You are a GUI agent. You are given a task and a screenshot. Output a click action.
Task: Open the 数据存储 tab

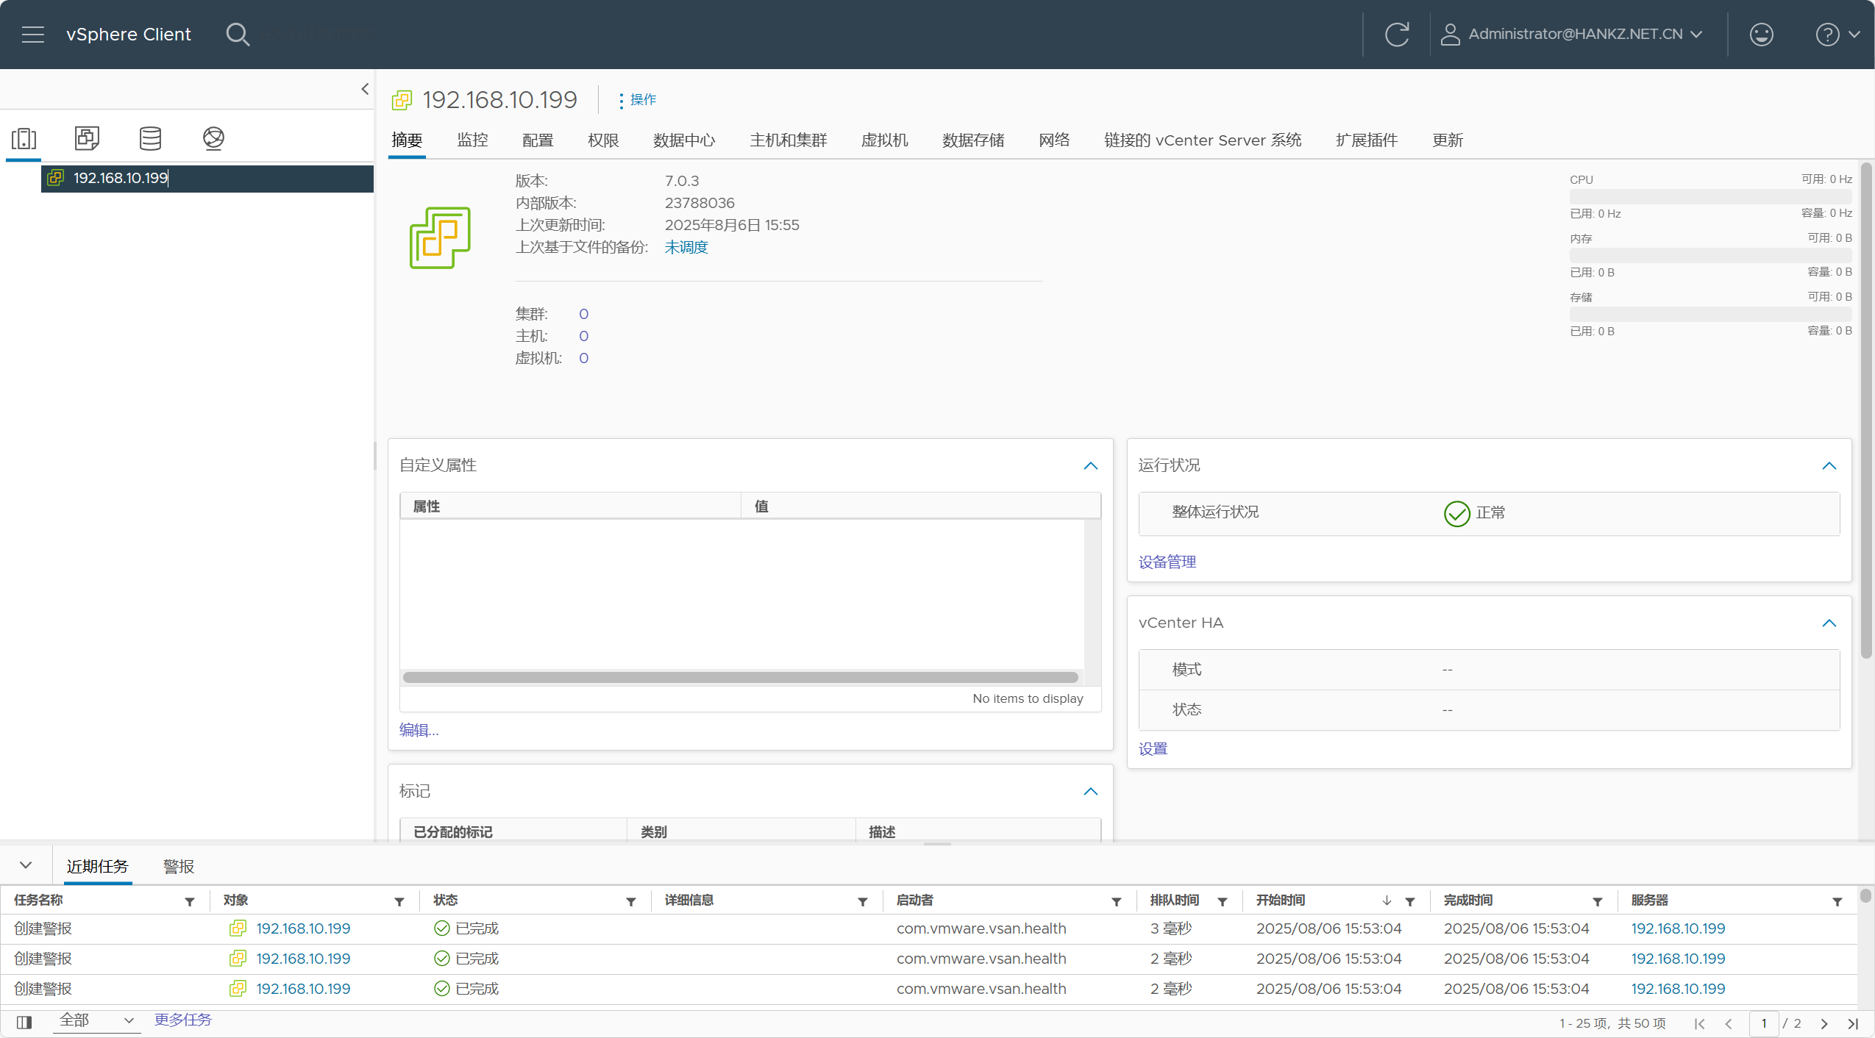click(x=973, y=140)
